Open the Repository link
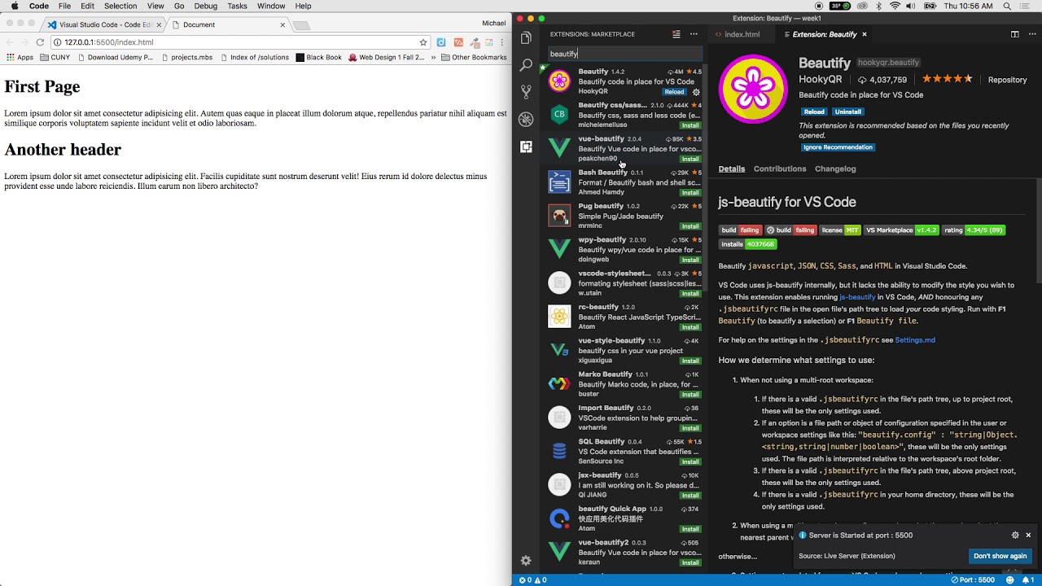 1007,80
